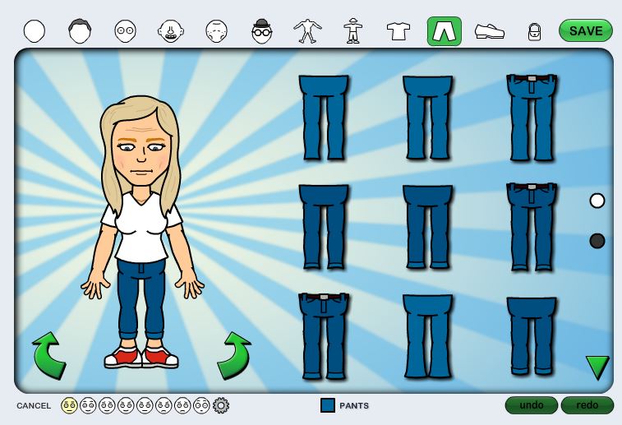Image resolution: width=622 pixels, height=425 pixels.
Task: Choose the middle-left cuffed pants
Action: 324,227
